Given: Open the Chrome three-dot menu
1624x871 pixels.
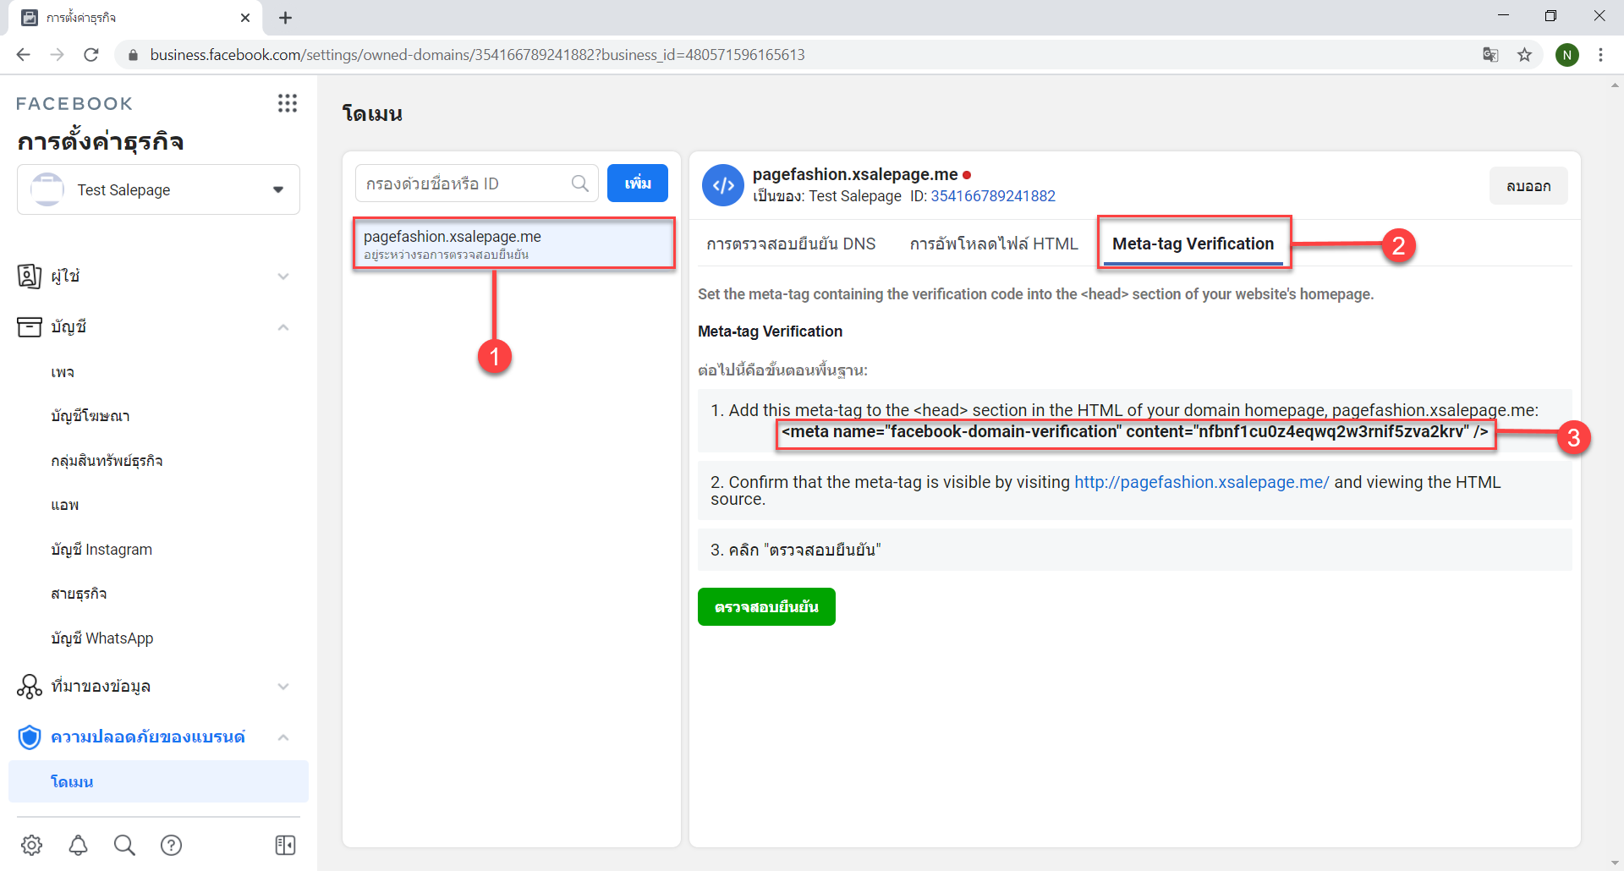Looking at the screenshot, I should [1600, 55].
